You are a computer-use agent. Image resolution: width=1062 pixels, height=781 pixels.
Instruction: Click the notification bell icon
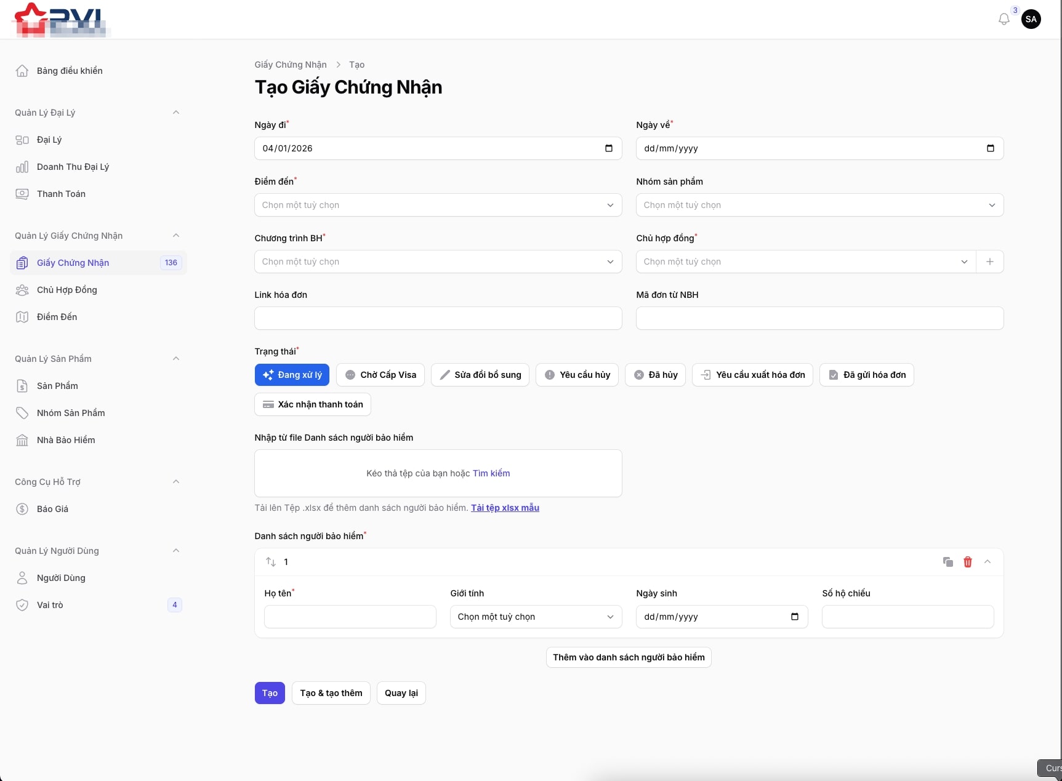click(1004, 19)
